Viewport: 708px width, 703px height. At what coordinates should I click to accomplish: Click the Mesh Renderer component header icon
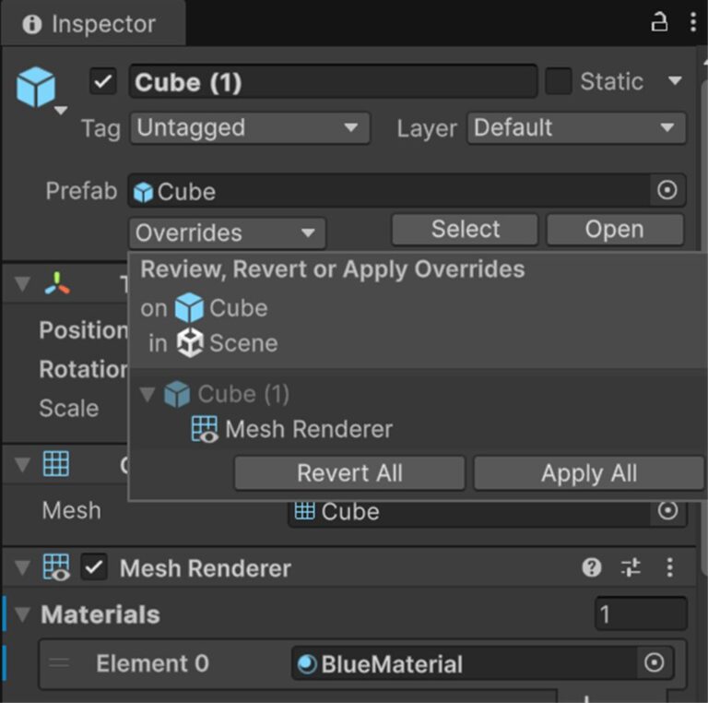56,567
